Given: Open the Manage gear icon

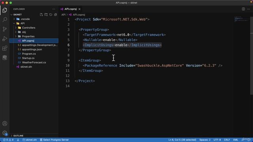Looking at the screenshot, I should pyautogui.click(x=5, y=133).
